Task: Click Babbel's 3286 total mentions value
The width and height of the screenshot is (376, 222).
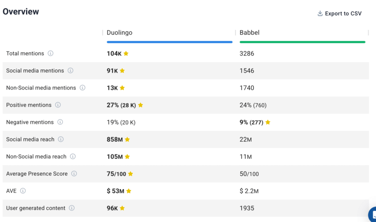Action: (x=247, y=53)
